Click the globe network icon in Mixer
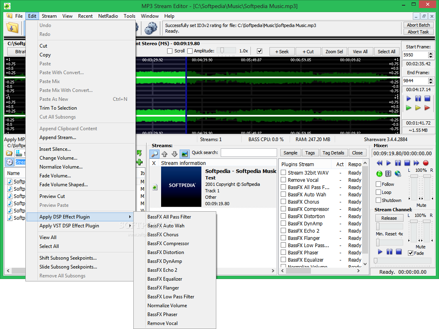The image size is (439, 329). 398,174
